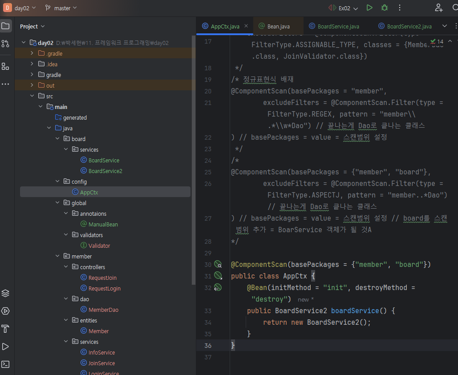This screenshot has width=458, height=375.
Task: Click the green Run button
Action: click(369, 8)
